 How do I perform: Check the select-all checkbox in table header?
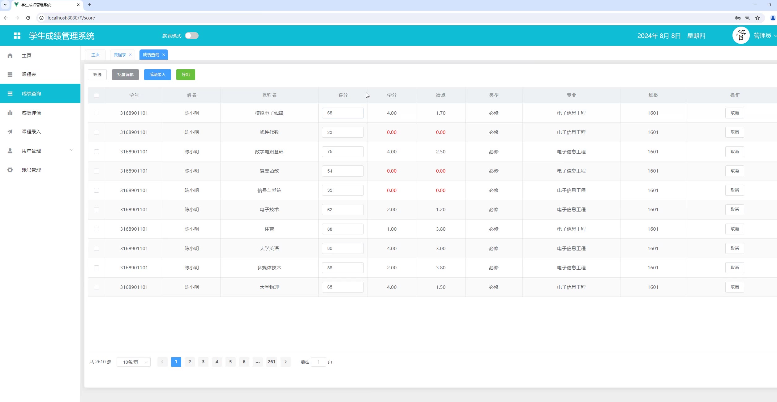pos(97,95)
